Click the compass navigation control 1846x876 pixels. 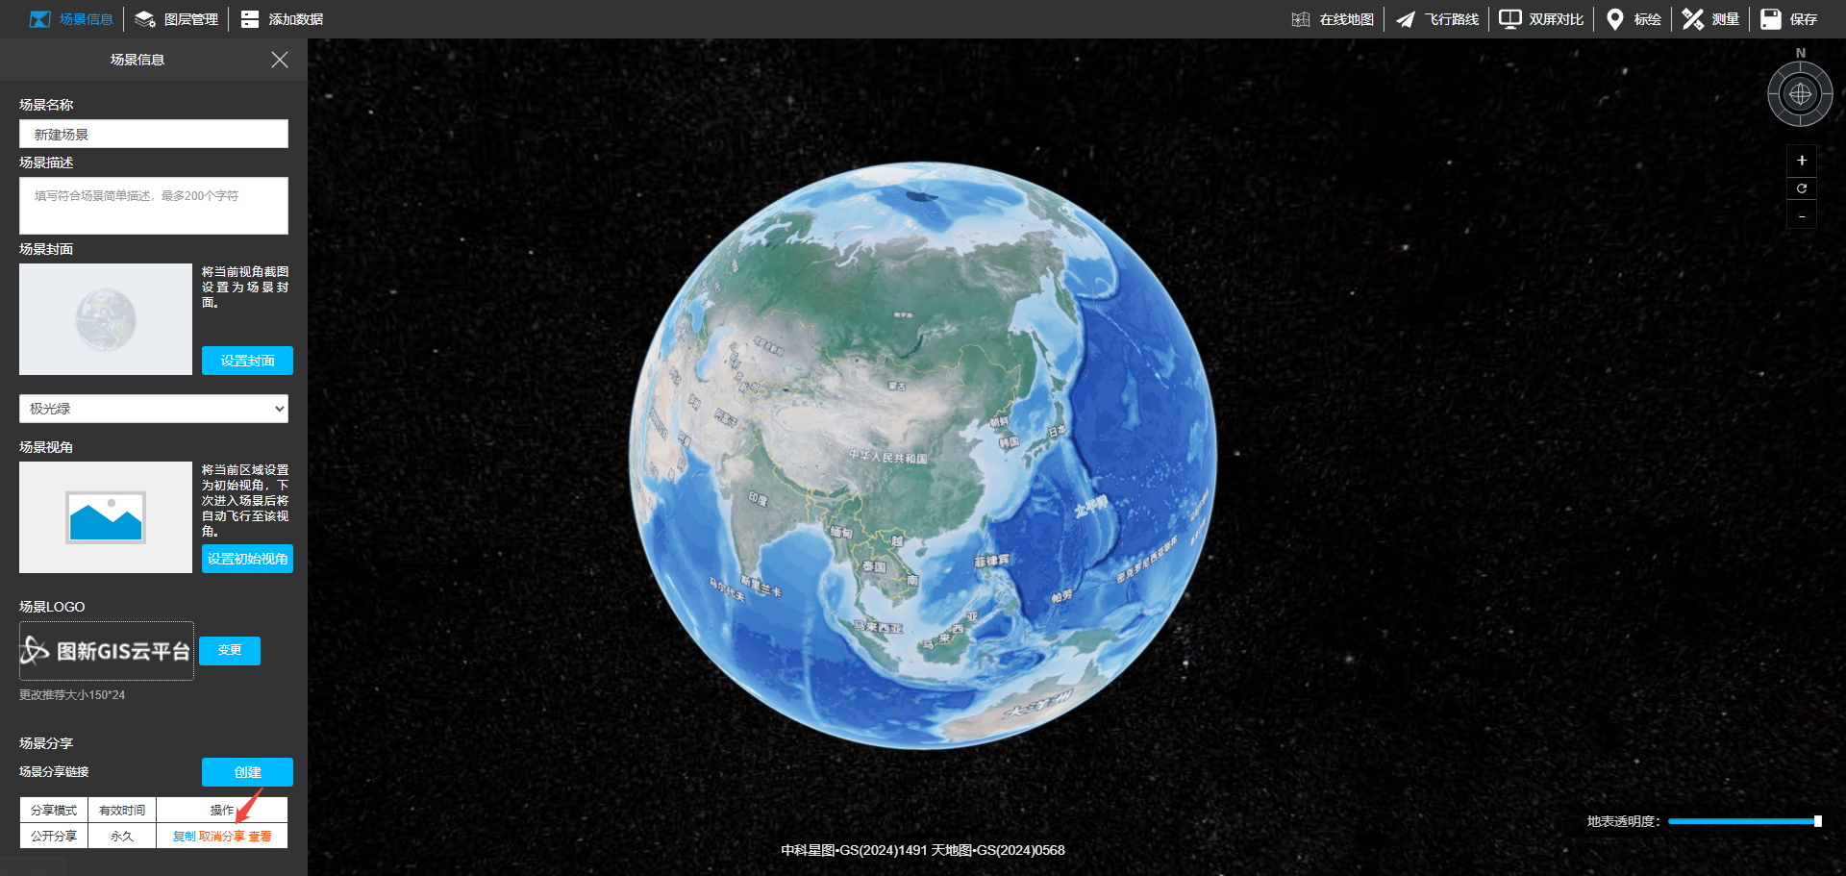click(1800, 94)
